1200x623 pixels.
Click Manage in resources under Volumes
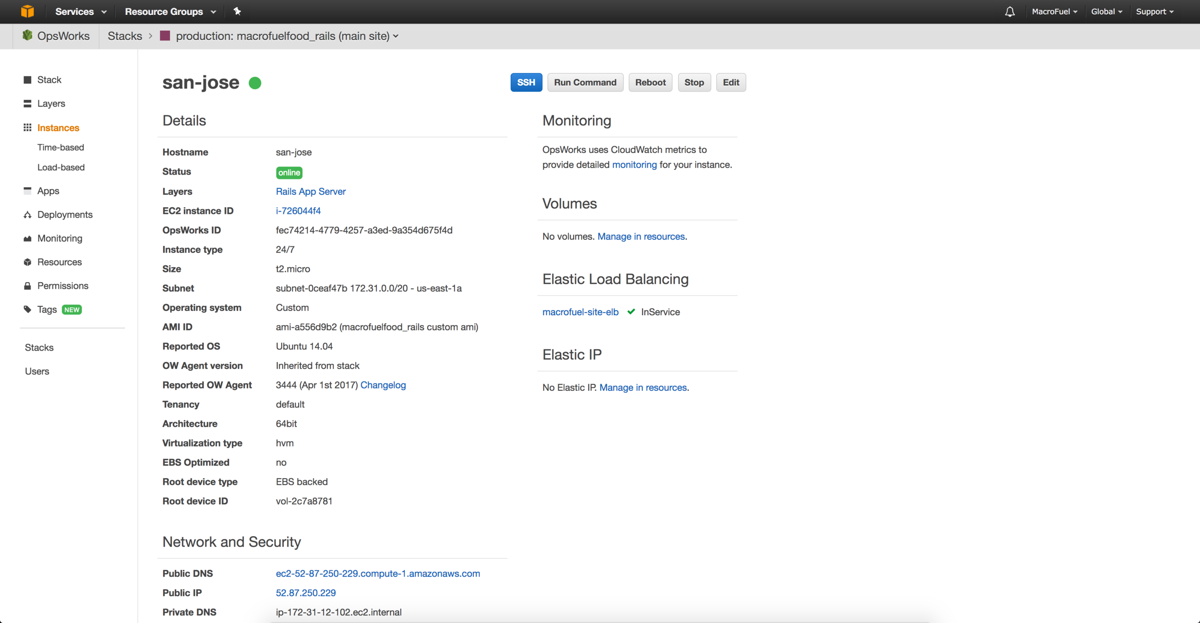click(x=641, y=236)
